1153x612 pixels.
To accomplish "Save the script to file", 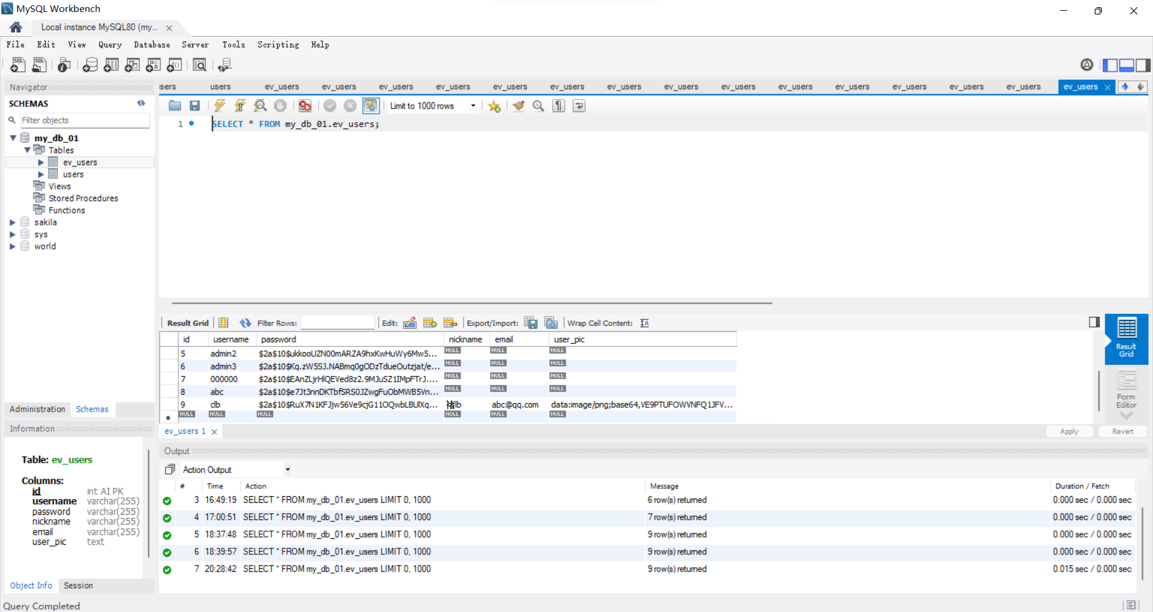I will click(195, 106).
